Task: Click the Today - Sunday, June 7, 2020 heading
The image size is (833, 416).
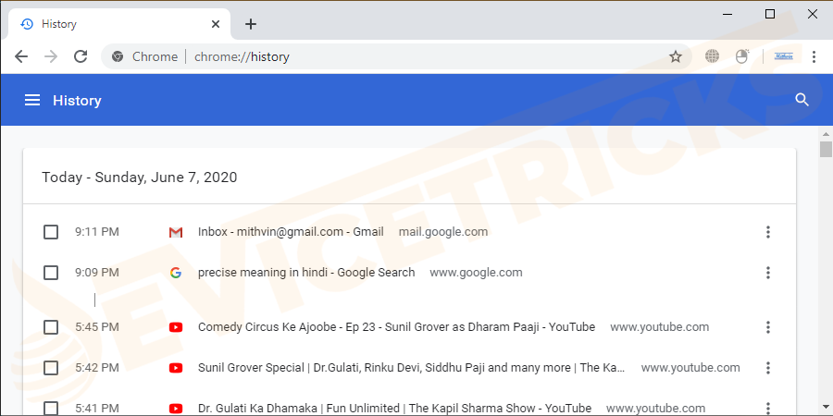Action: click(139, 177)
